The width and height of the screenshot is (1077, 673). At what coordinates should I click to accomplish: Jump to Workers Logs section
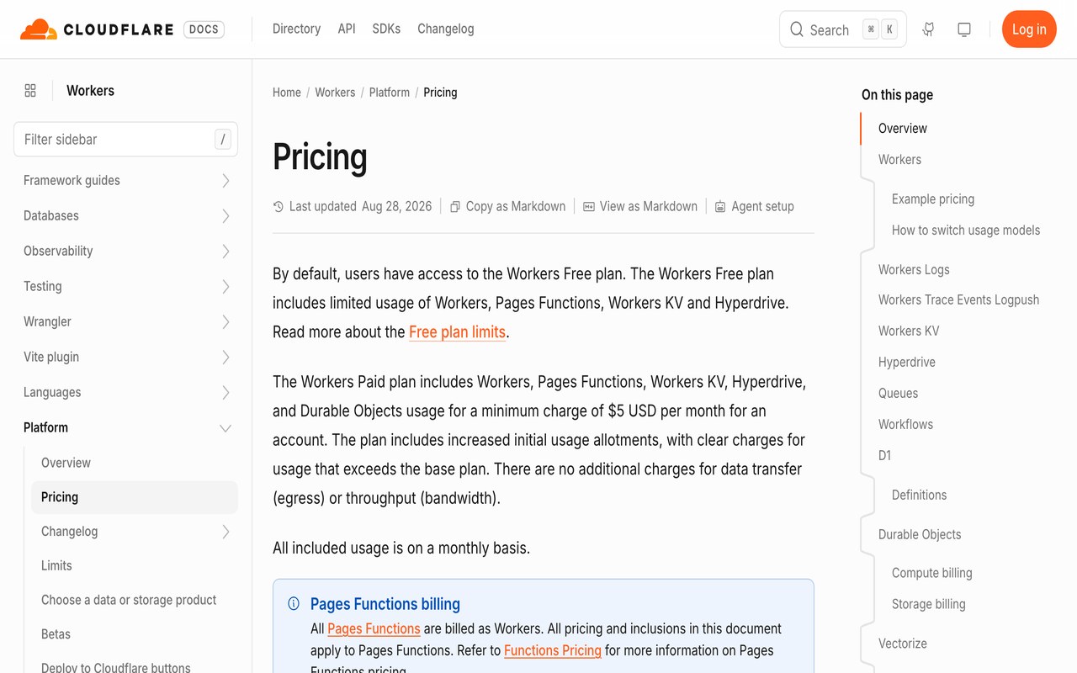tap(914, 270)
